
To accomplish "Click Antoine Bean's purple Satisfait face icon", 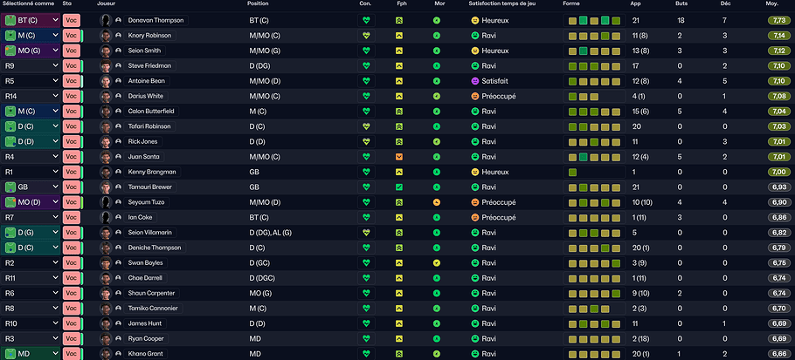I will tap(475, 81).
